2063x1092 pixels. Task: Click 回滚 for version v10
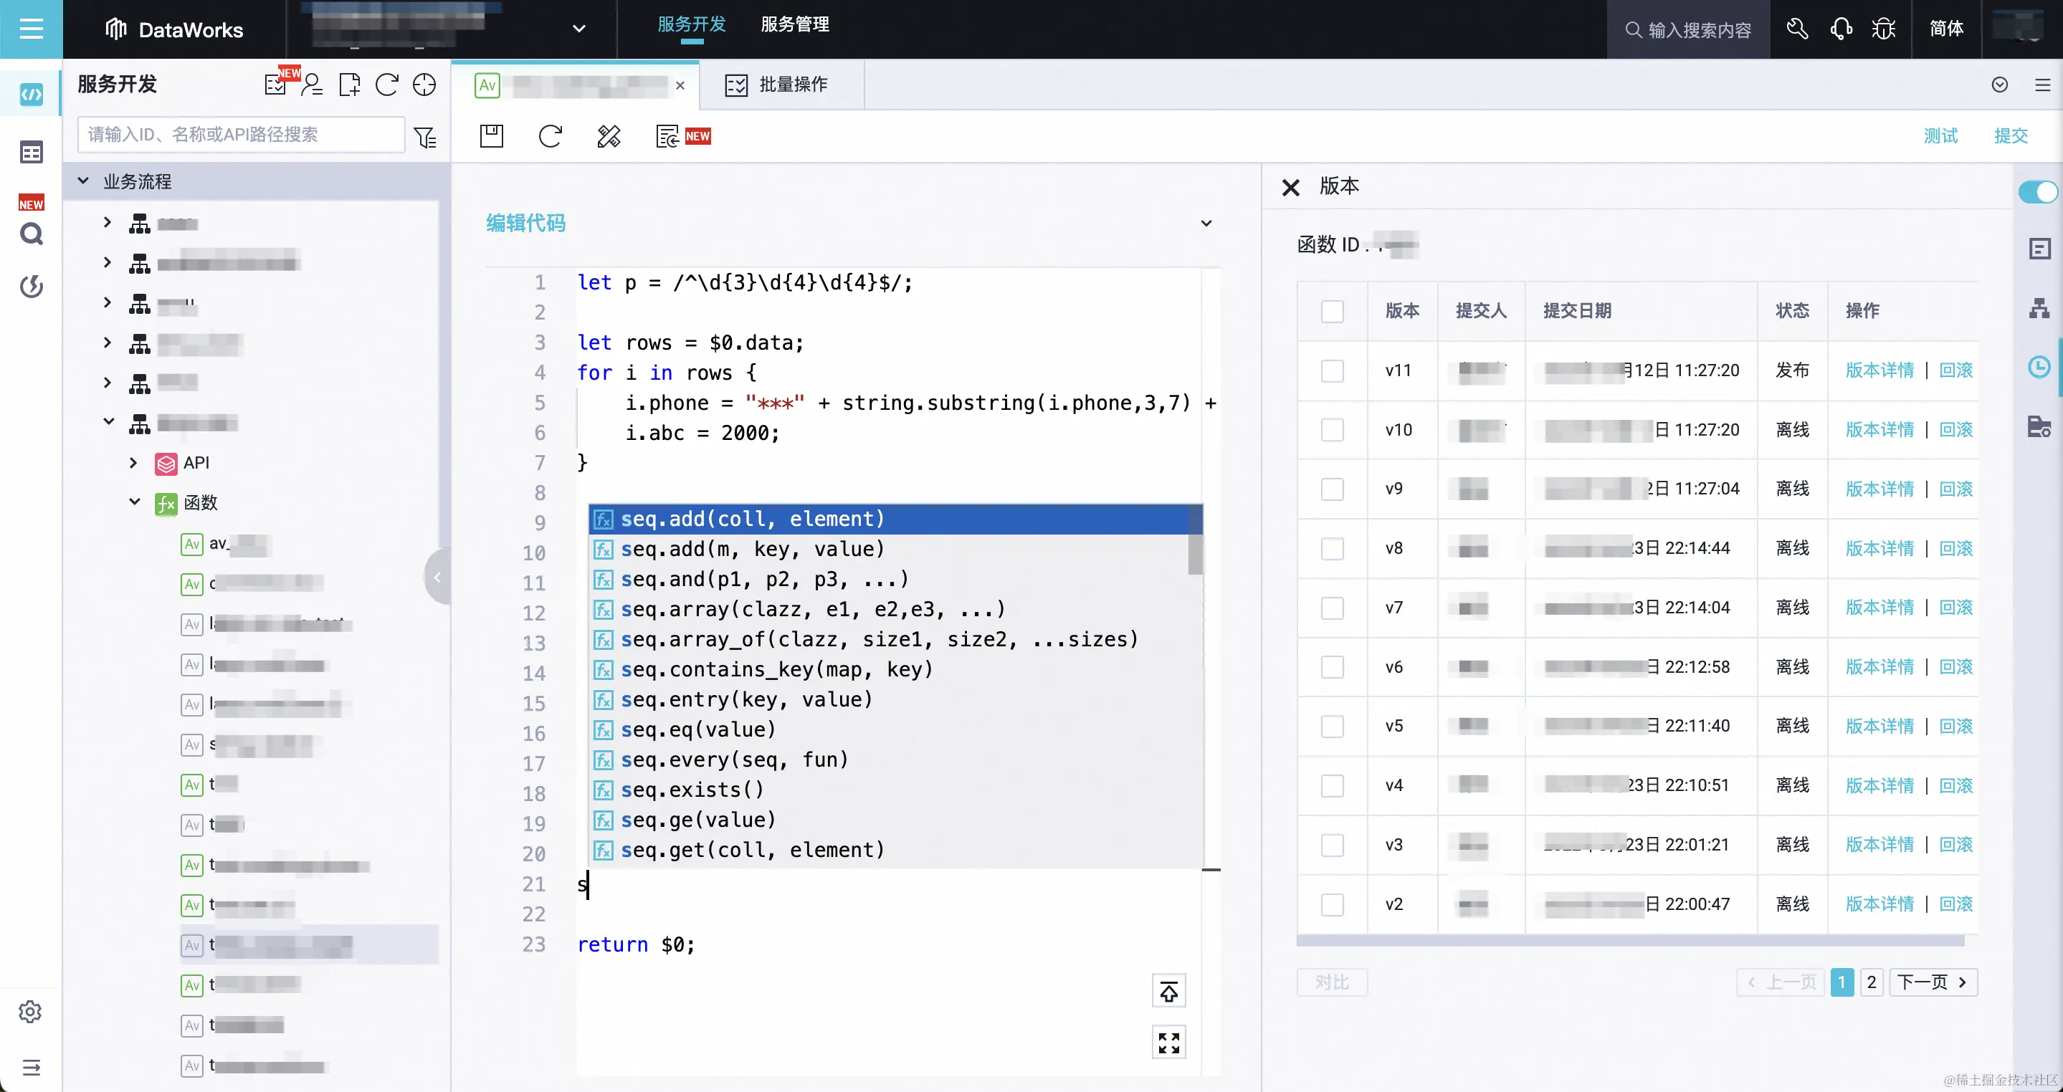pos(1955,430)
